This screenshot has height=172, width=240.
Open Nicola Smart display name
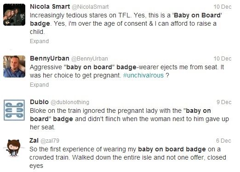coord(50,6)
